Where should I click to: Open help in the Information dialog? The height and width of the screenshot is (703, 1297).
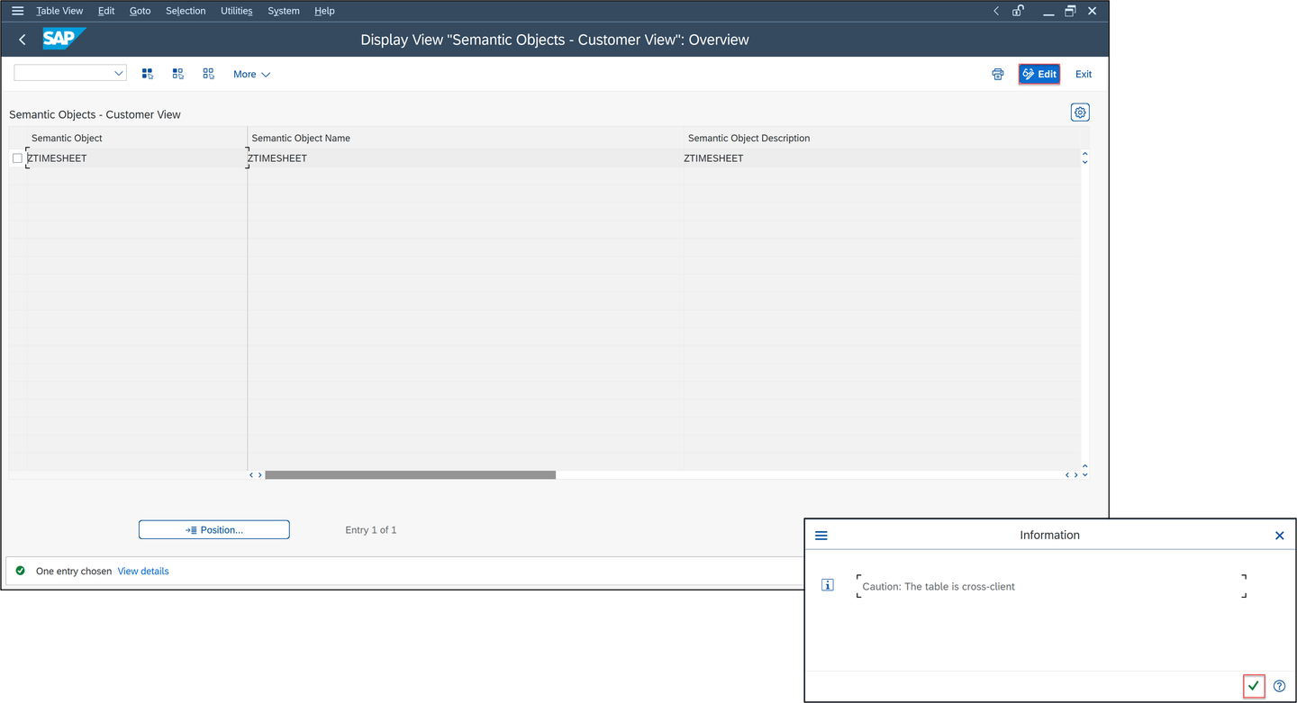[x=1279, y=686]
